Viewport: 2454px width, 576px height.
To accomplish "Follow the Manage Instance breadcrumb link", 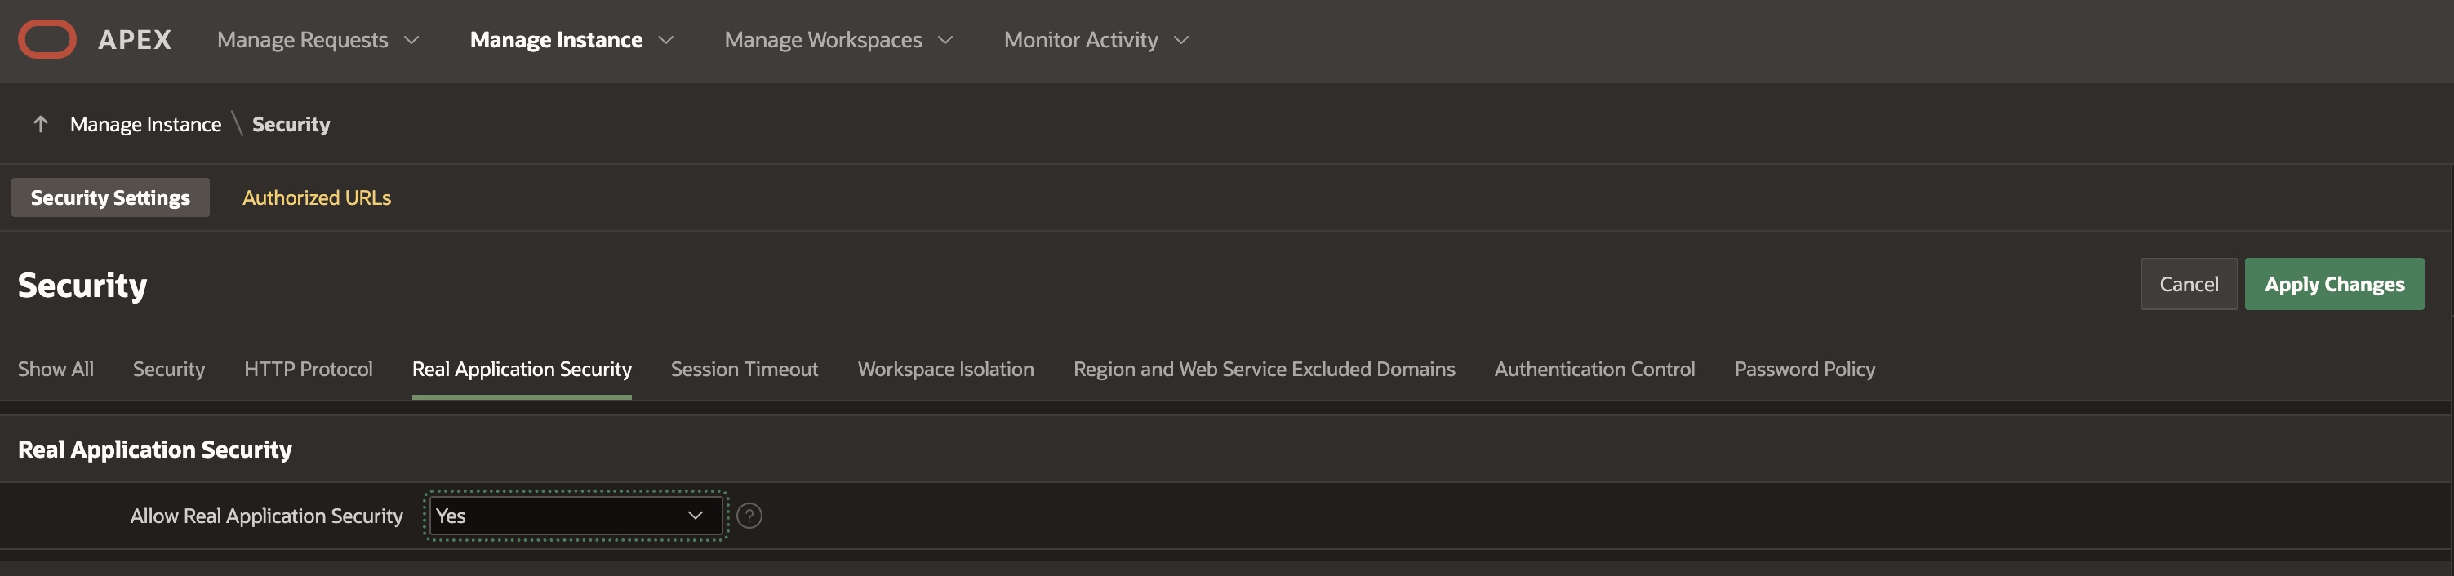I will point(146,124).
